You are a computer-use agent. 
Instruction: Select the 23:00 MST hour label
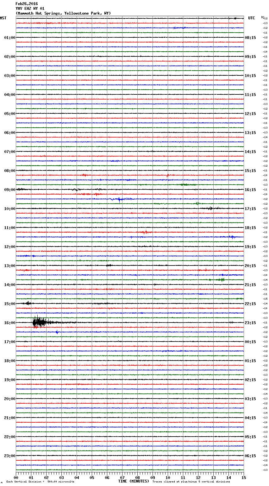[x=10, y=456]
